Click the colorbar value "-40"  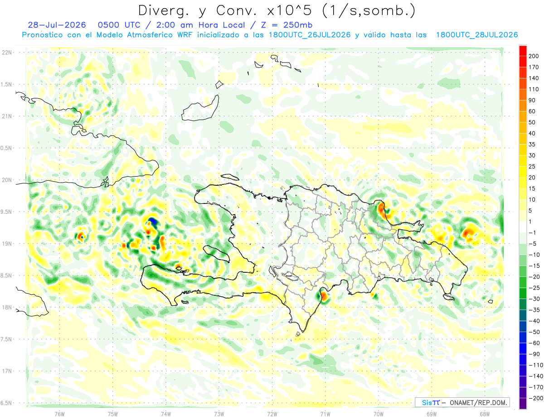pos(534,321)
